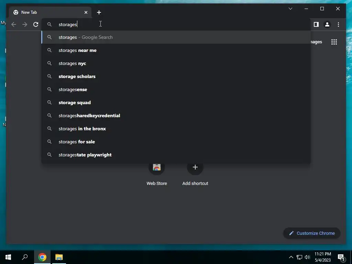Open the Windows Start menu
The height and width of the screenshot is (264, 352).
pyautogui.click(x=8, y=257)
